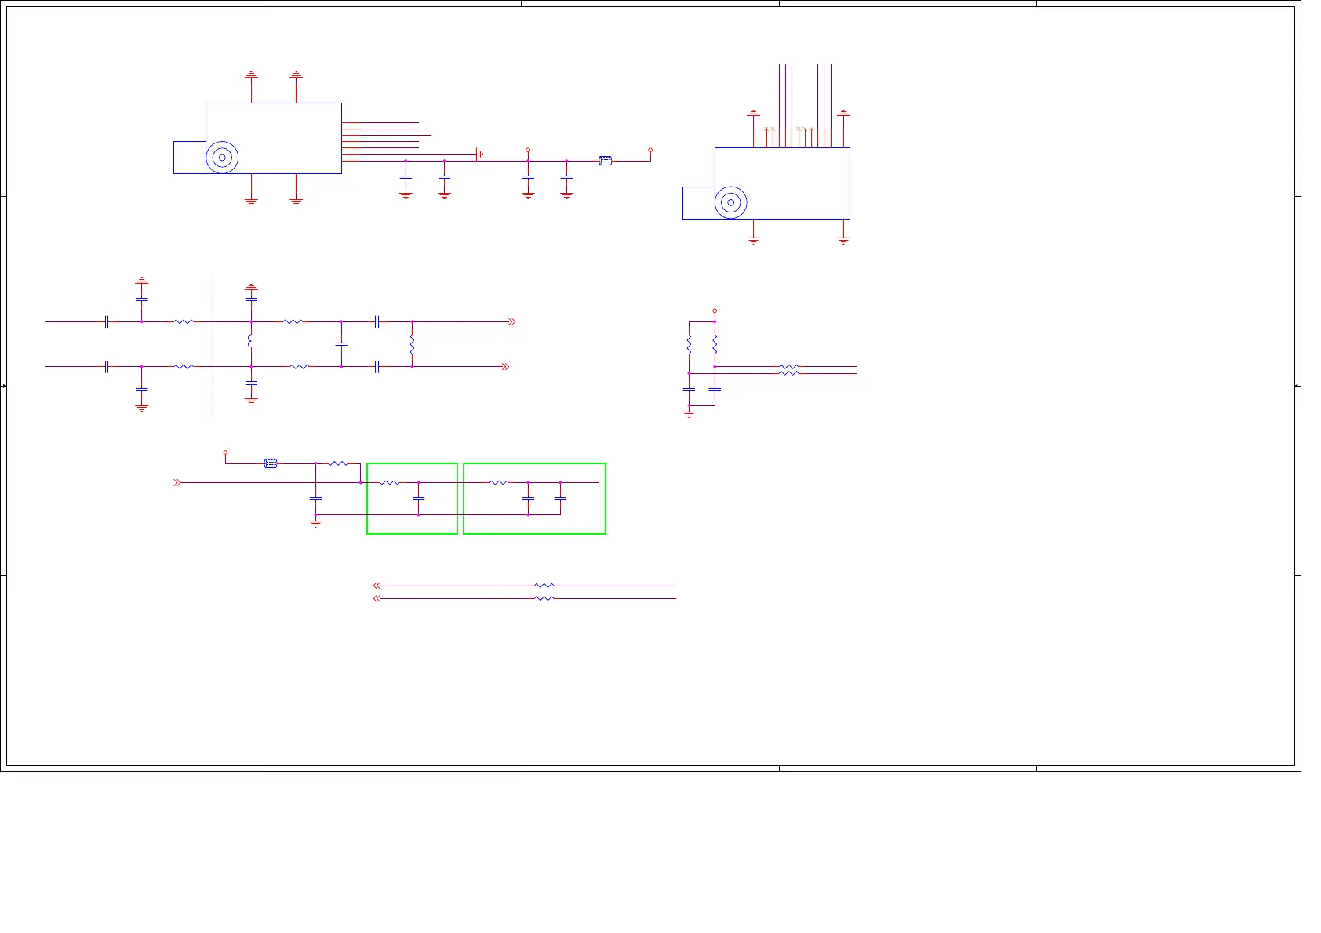Select the ground symbol below the twin pull-up capacitors
This screenshot has width=1321, height=933.
coord(689,412)
